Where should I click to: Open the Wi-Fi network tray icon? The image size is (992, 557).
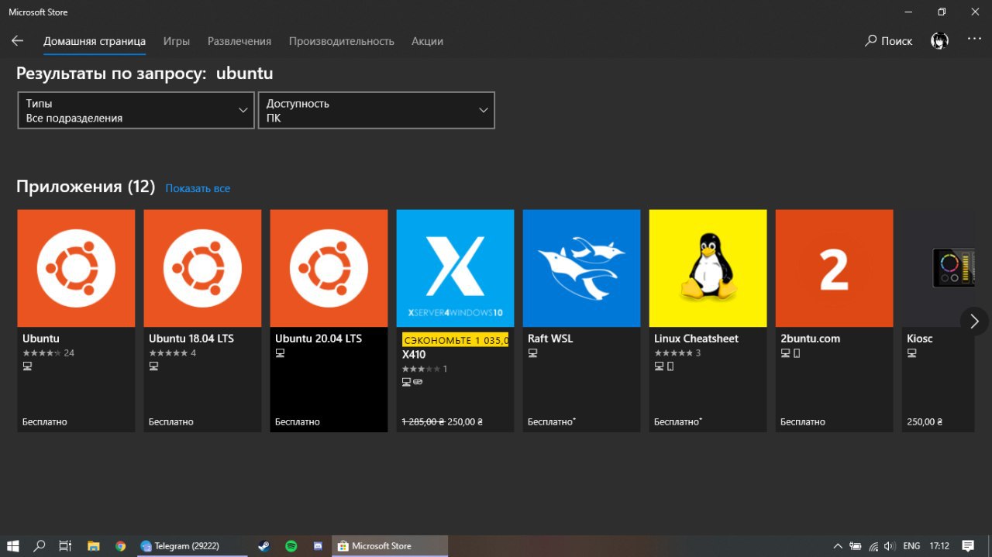[x=873, y=546]
